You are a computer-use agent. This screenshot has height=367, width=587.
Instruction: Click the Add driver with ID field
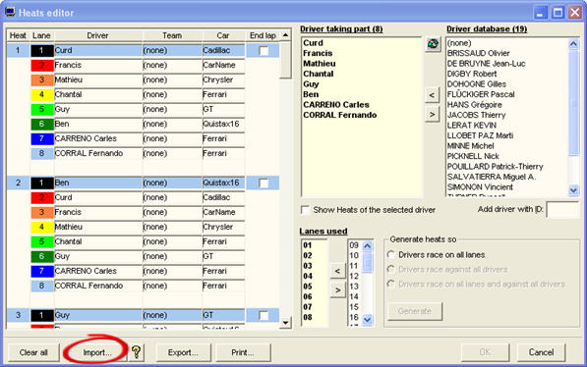click(x=562, y=210)
